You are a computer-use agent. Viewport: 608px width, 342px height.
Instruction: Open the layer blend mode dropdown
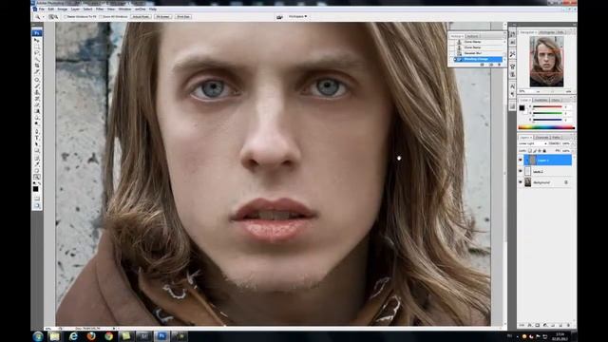[533, 143]
